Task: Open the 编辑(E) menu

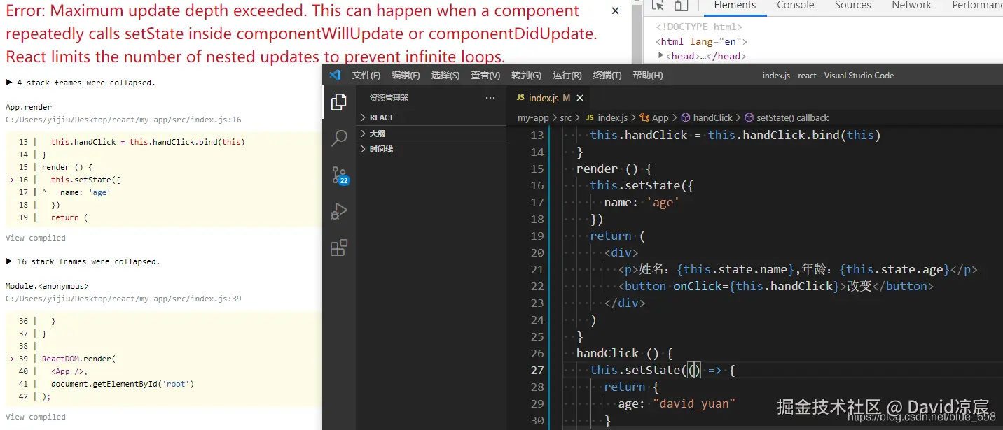Action: point(406,76)
